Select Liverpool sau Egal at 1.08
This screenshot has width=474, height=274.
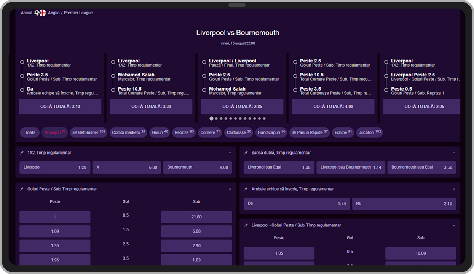(279, 167)
